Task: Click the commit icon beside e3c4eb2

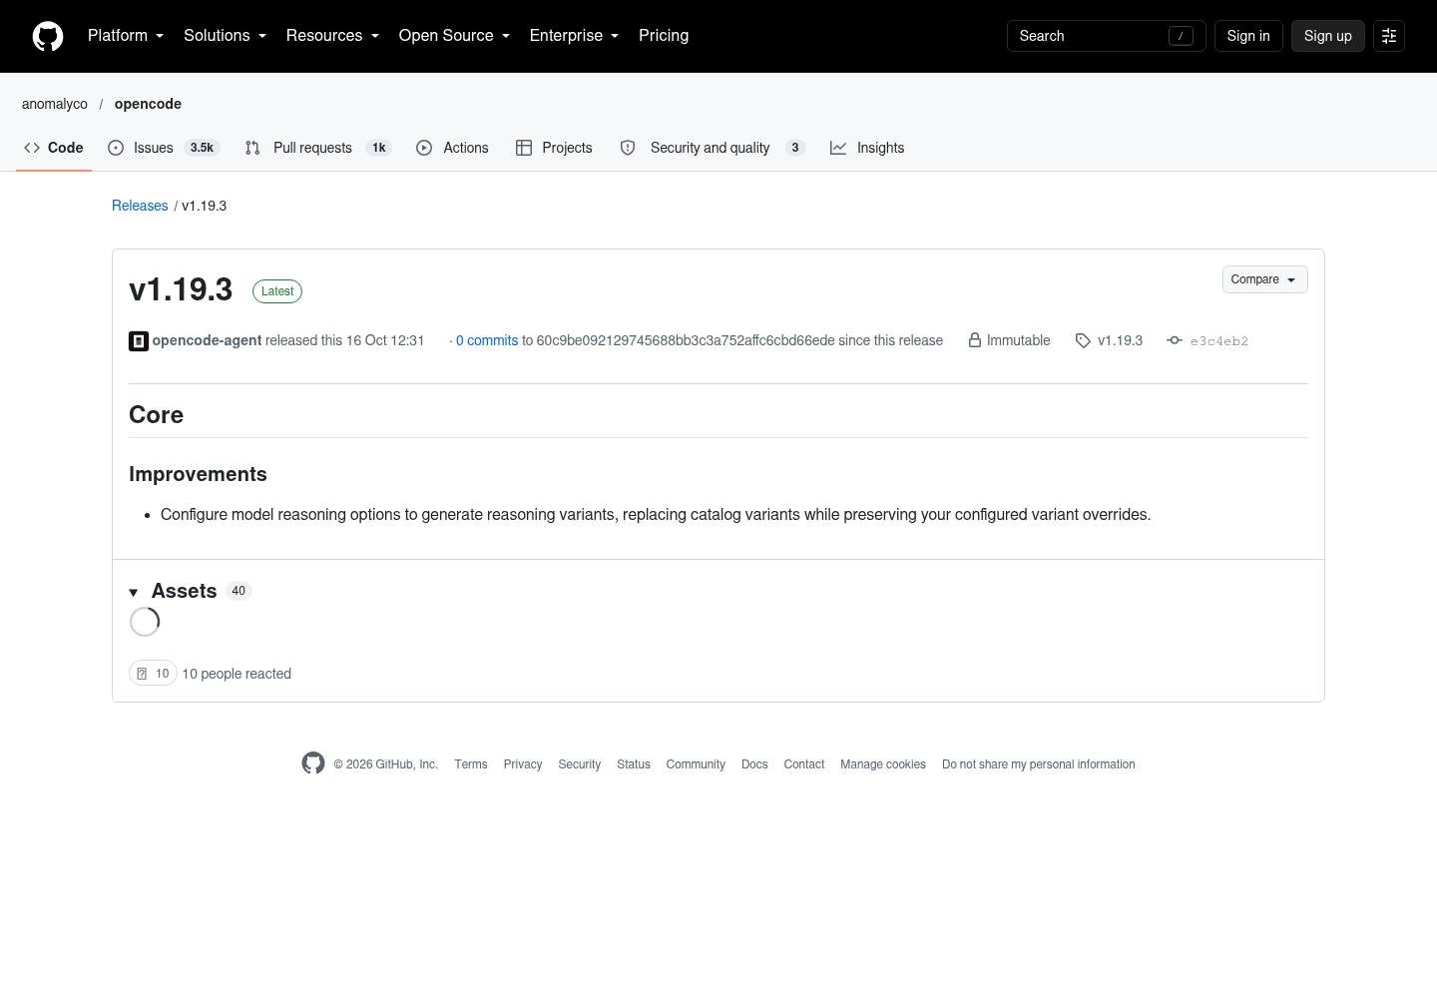Action: pyautogui.click(x=1175, y=340)
